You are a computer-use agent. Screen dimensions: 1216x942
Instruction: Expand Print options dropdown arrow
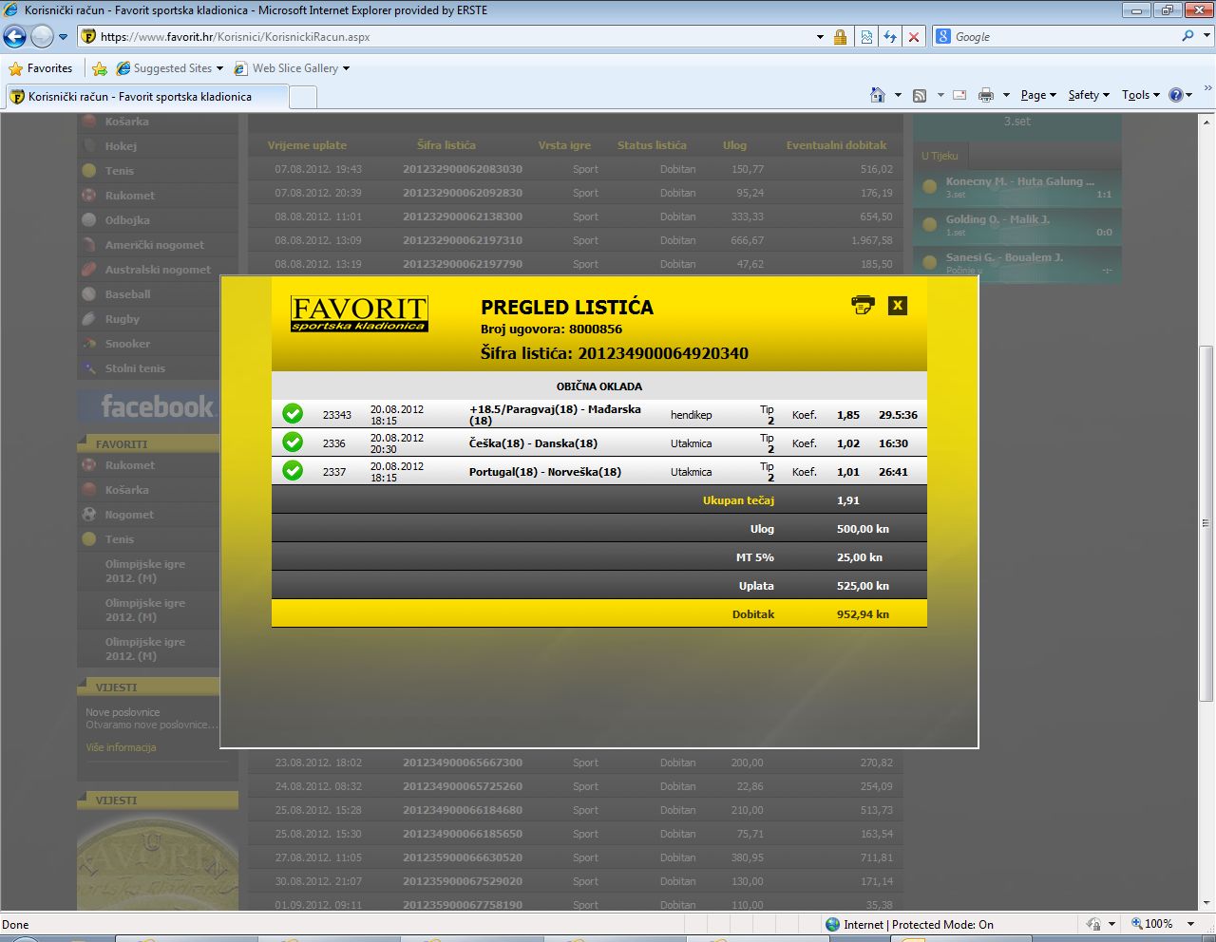coord(1006,95)
